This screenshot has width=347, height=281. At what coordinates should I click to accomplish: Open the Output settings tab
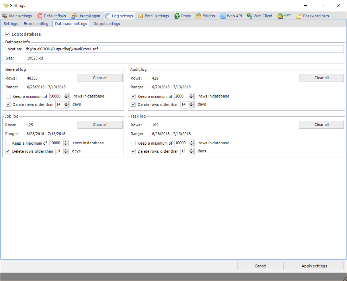pos(106,24)
